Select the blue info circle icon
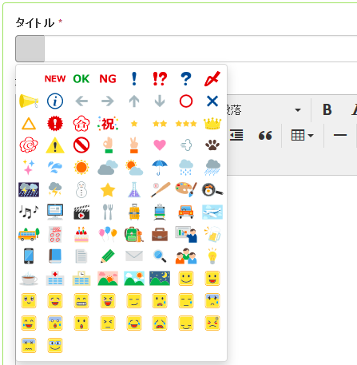Screen dimensions: 357x365 point(55,101)
